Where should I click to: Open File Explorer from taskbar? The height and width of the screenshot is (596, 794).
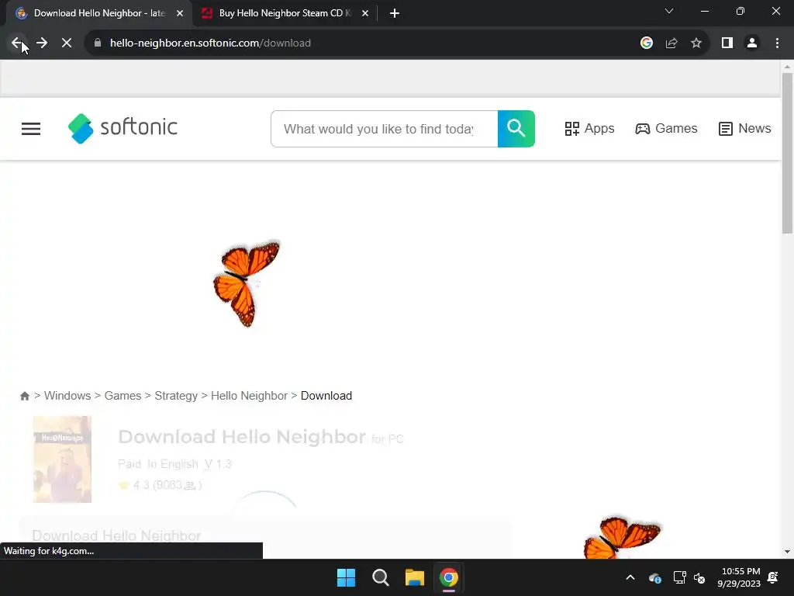click(415, 577)
